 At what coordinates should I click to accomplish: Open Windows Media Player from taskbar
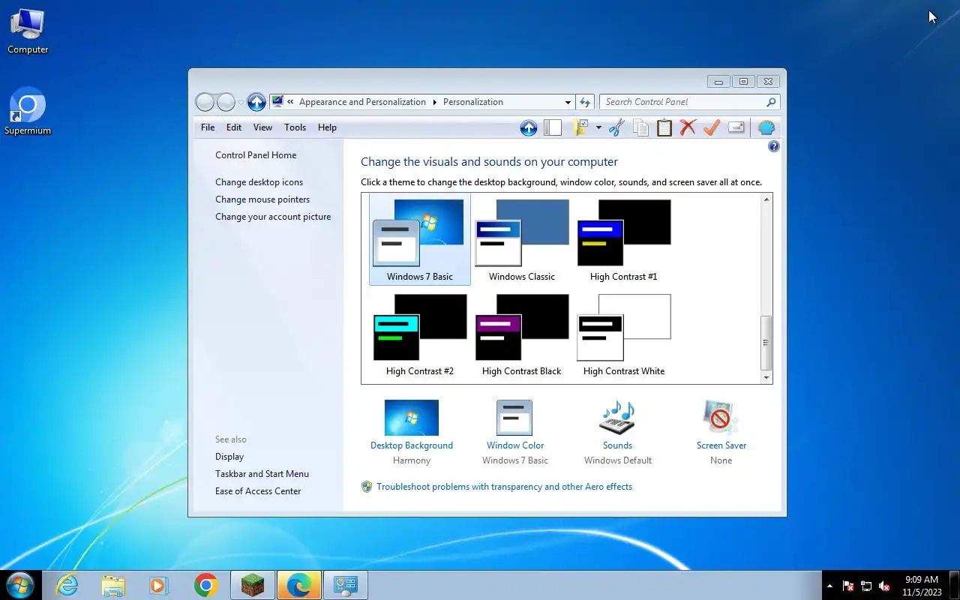pyautogui.click(x=159, y=585)
